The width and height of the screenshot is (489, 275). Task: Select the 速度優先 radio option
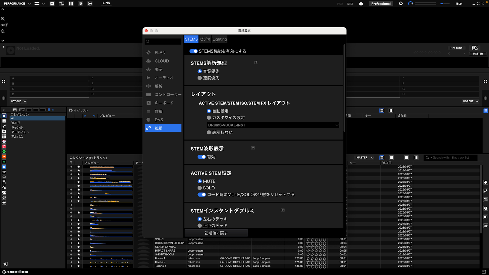point(200,78)
